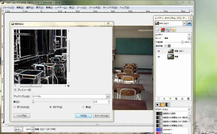Screen dimensions: 217x134
Task: Click the ruler corner menu icon at top-left
Action: point(3,11)
